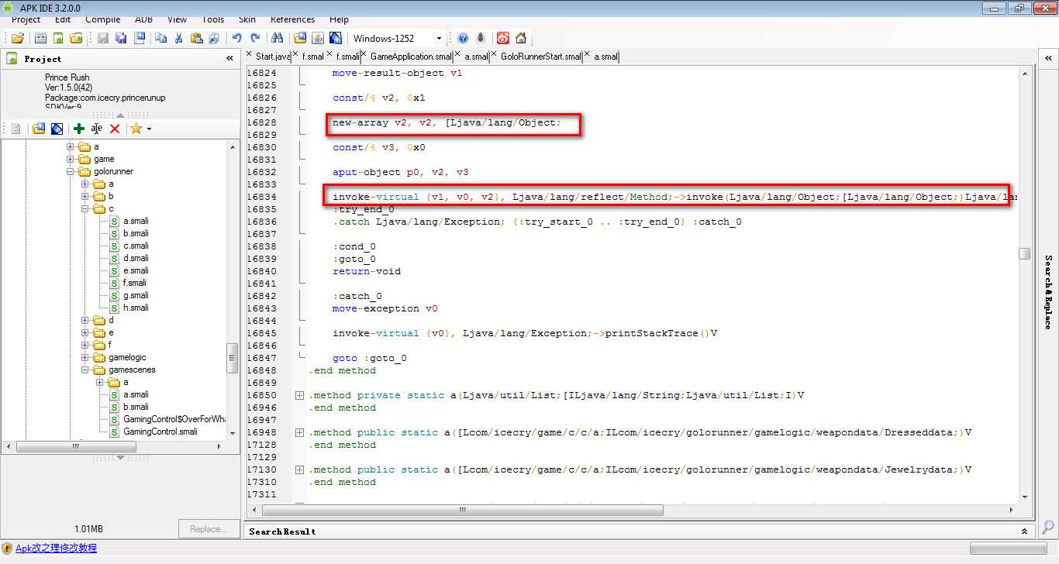
Task: Switch to the GameApplication.smali tab
Action: [410, 57]
